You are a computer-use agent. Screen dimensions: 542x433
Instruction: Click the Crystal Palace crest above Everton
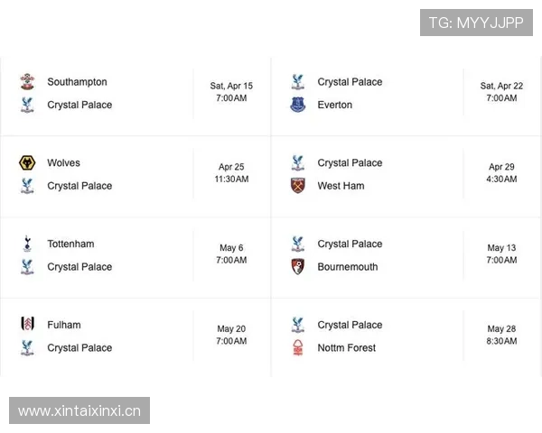298,82
